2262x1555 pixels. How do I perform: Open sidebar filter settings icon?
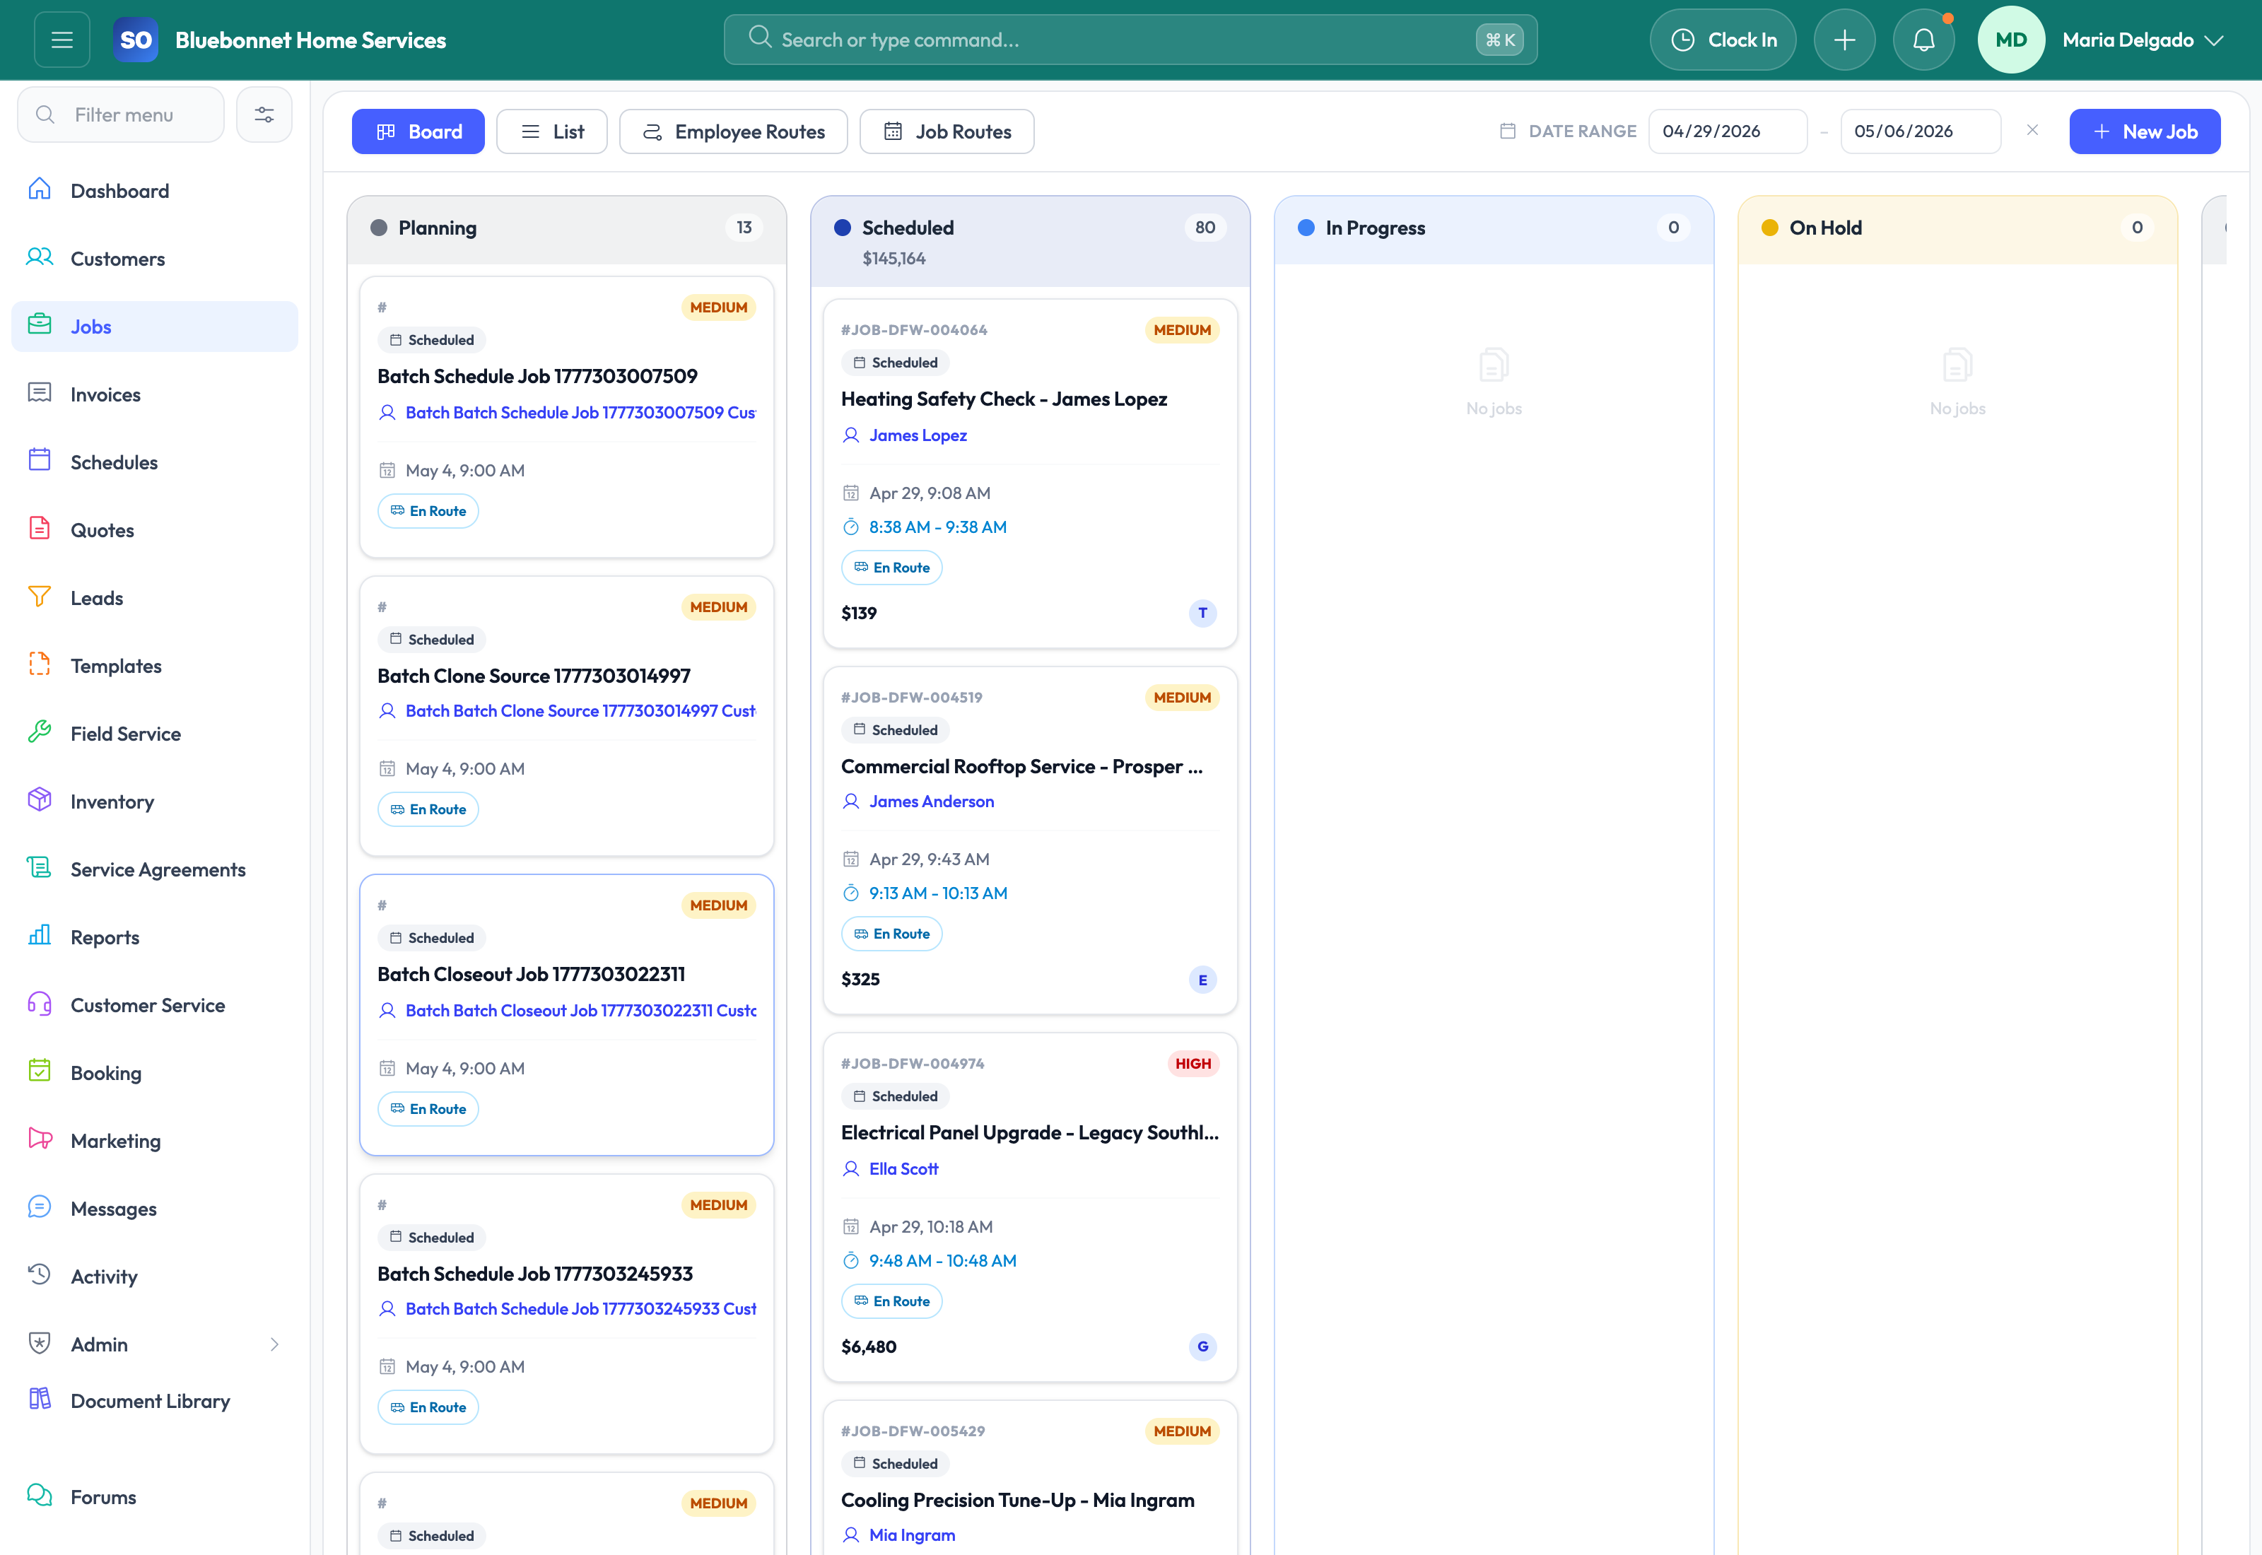pos(264,115)
